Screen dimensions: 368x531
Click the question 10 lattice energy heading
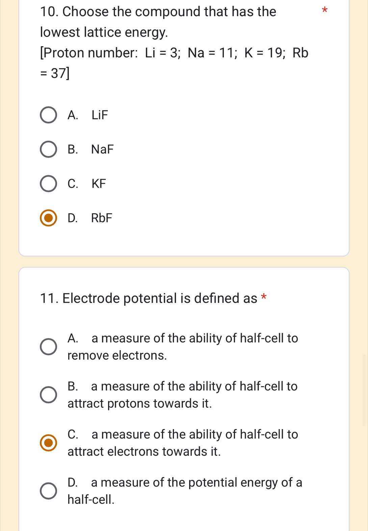(x=158, y=22)
